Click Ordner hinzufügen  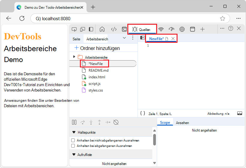point(97,48)
